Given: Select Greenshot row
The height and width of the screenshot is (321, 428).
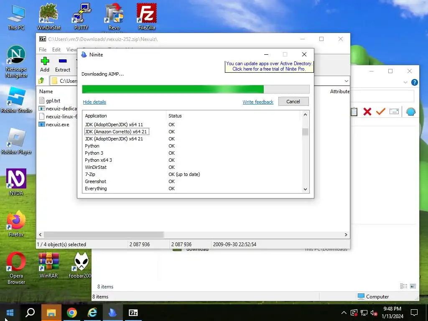Looking at the screenshot, I should point(192,181).
